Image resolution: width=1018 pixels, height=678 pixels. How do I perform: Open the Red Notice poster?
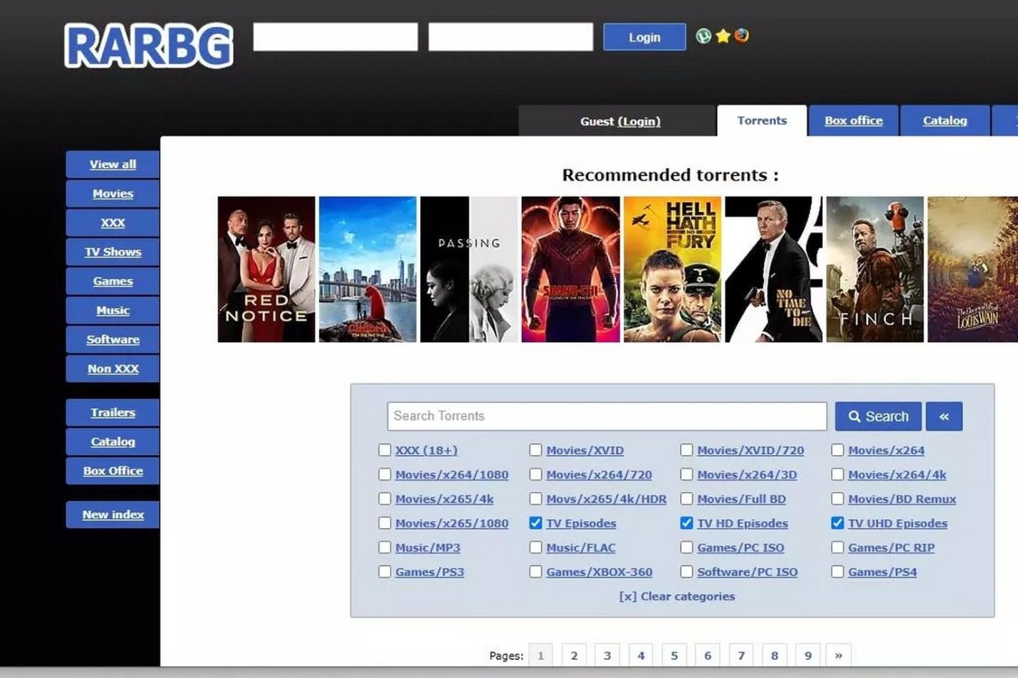point(266,269)
